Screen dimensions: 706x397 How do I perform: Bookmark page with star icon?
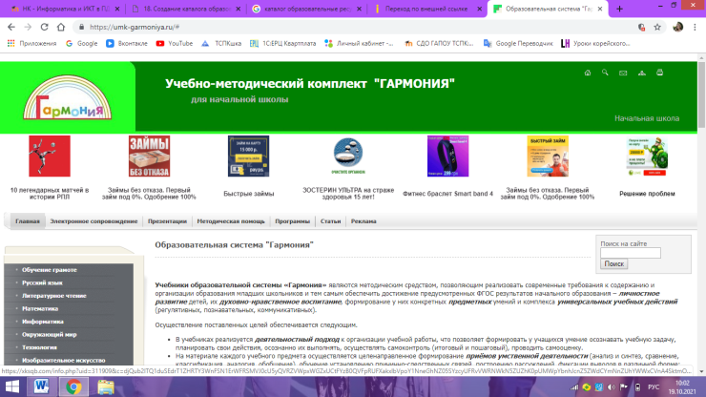click(x=657, y=27)
